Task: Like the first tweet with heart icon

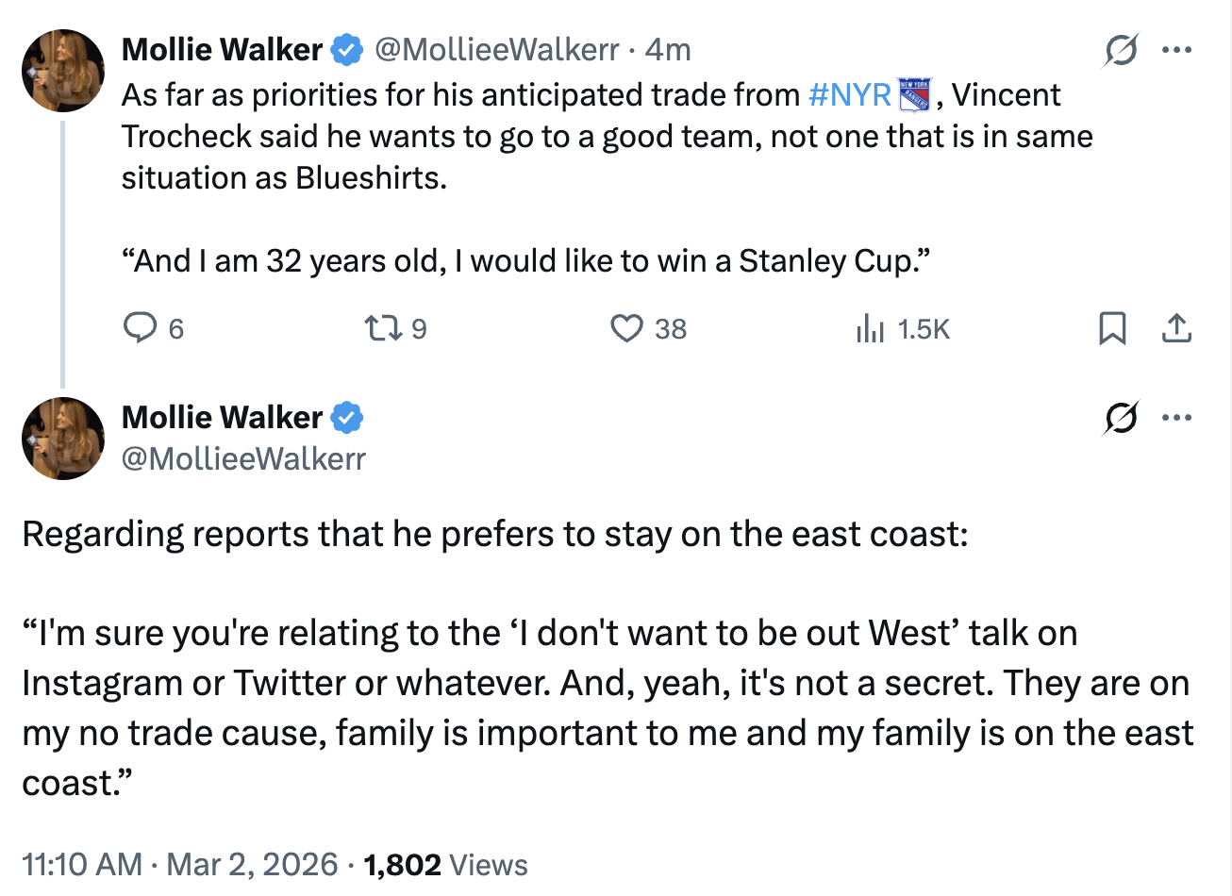Action: [x=626, y=328]
